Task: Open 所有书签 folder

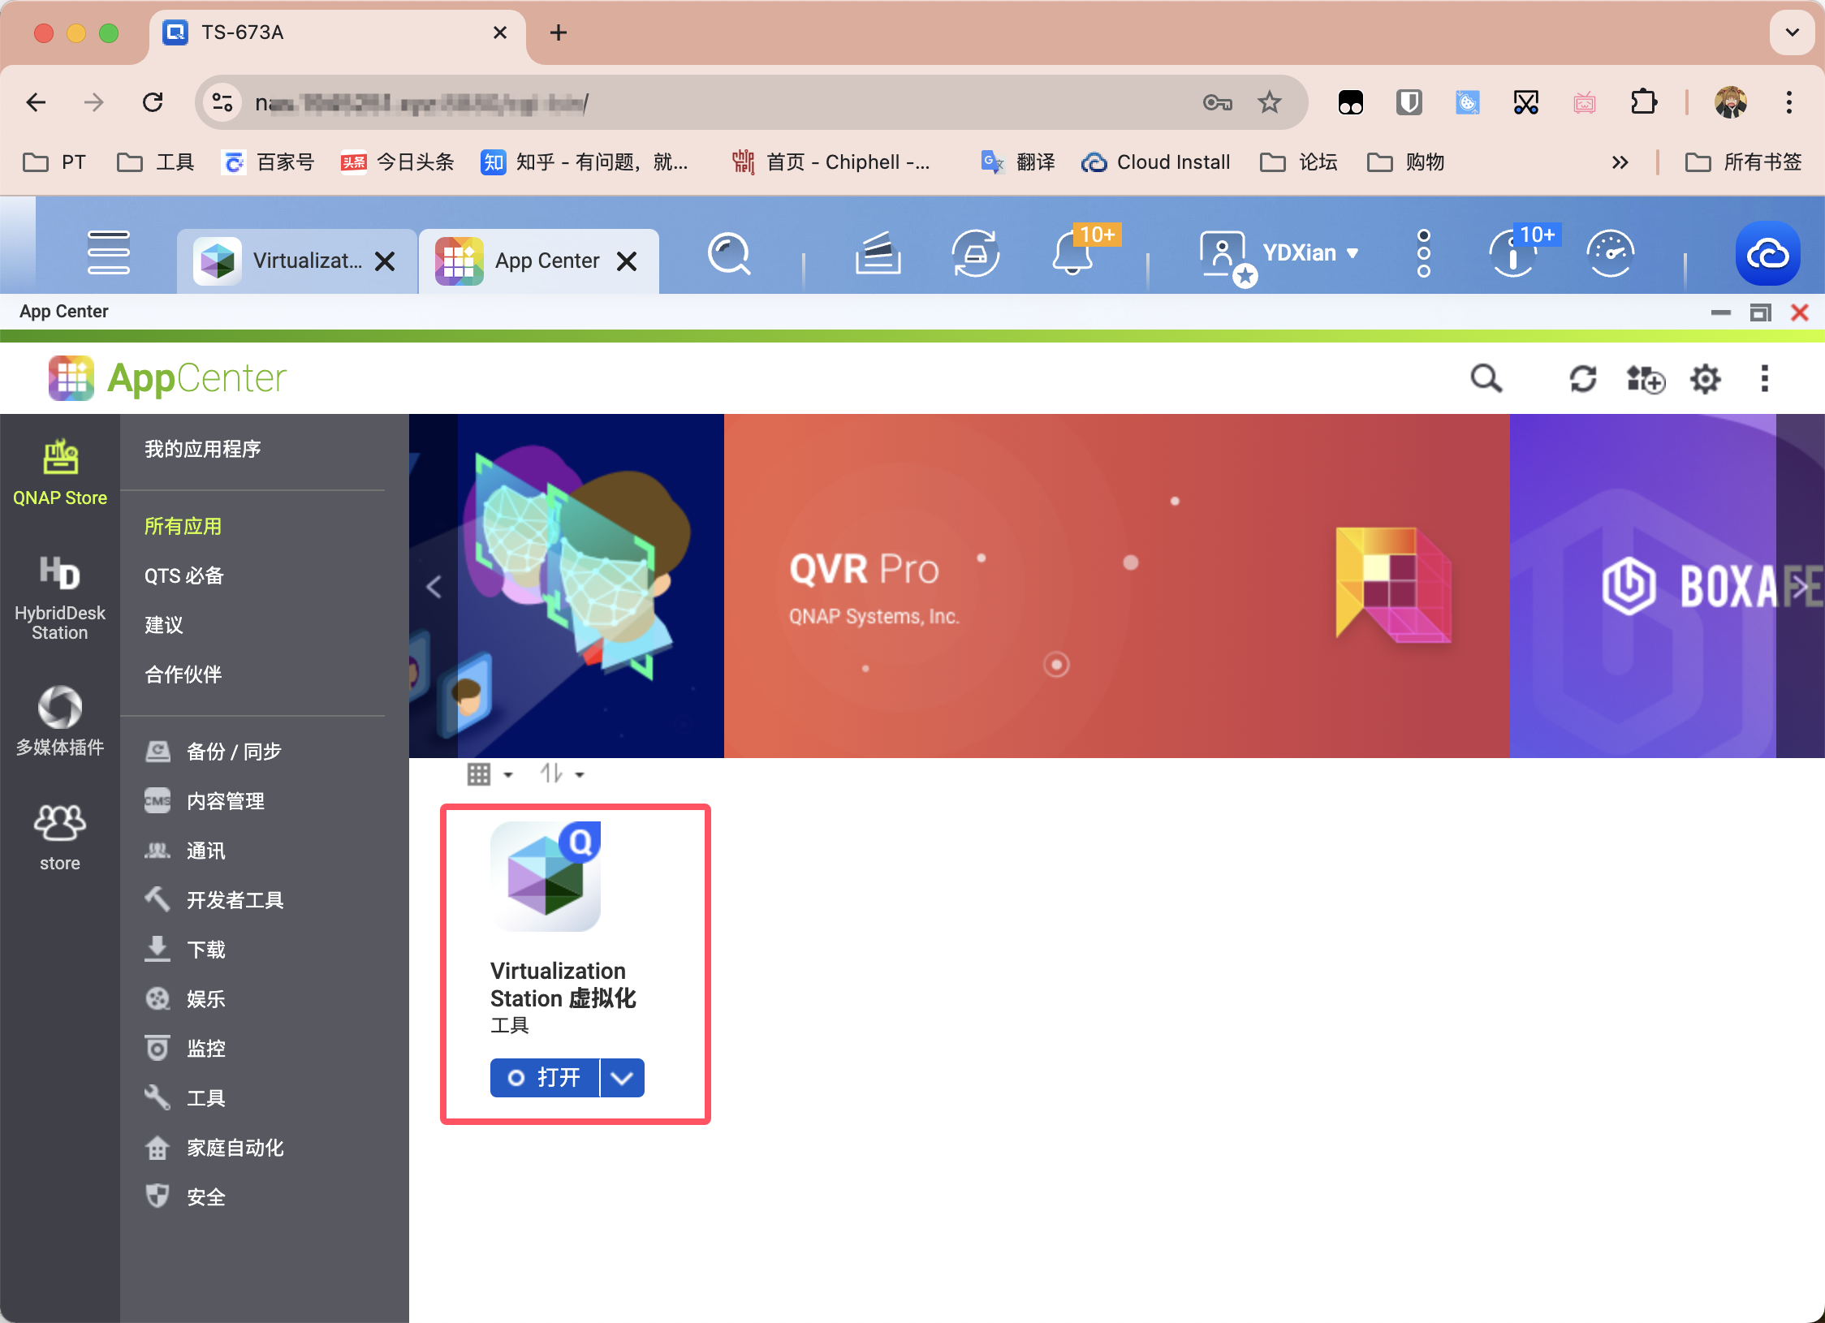Action: 1744,162
